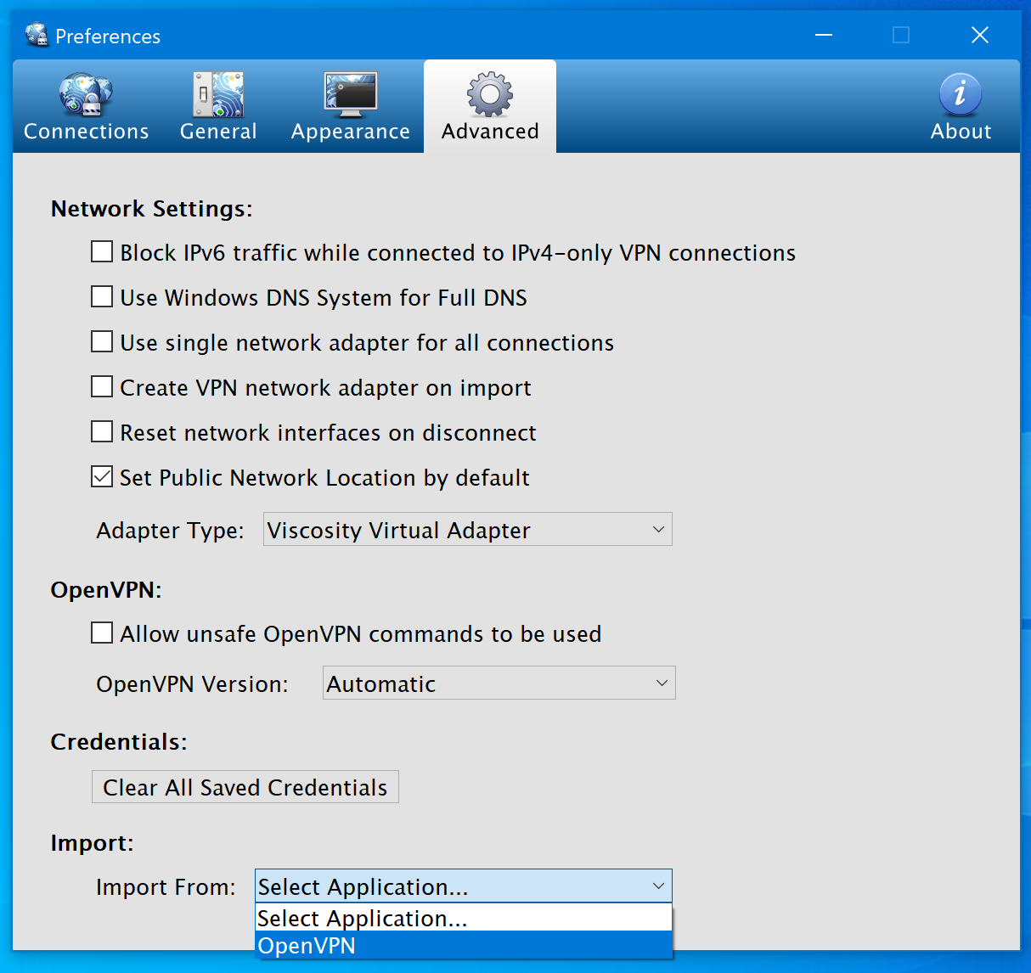The width and height of the screenshot is (1031, 973).
Task: Click the OpenVPN: section heading
Action: coord(106,590)
